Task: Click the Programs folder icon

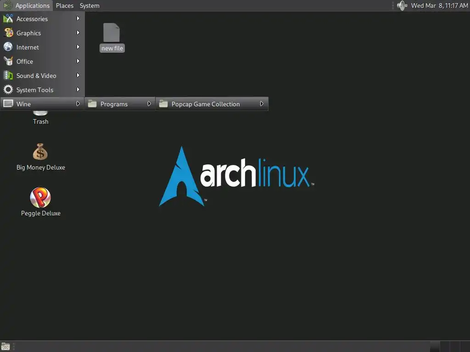Action: (x=92, y=104)
